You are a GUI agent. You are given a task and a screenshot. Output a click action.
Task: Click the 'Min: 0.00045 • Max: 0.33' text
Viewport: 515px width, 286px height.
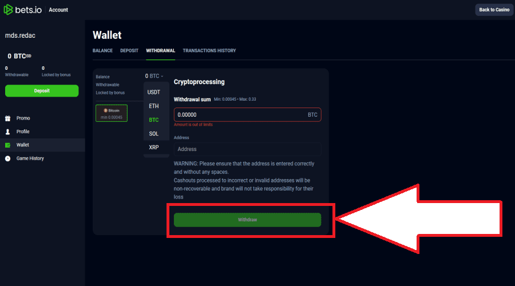click(235, 99)
